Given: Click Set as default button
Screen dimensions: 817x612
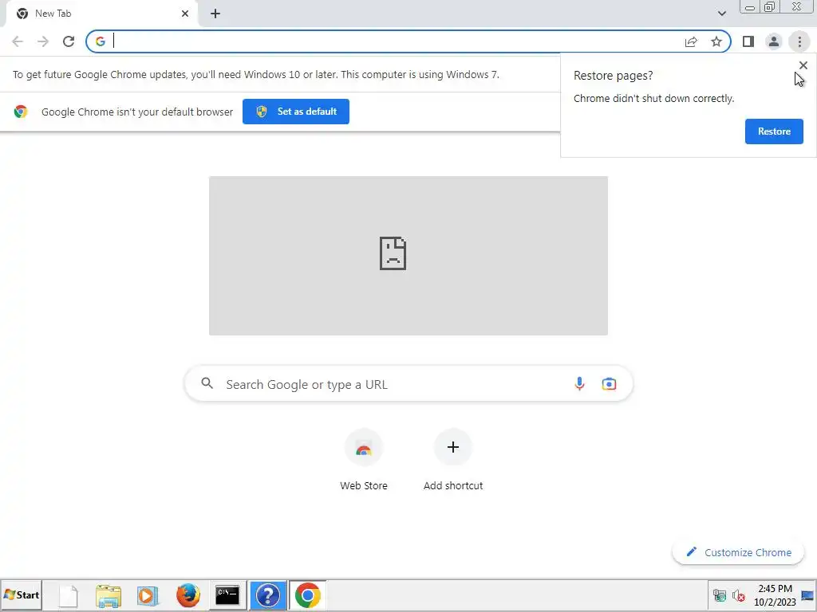Looking at the screenshot, I should point(296,112).
